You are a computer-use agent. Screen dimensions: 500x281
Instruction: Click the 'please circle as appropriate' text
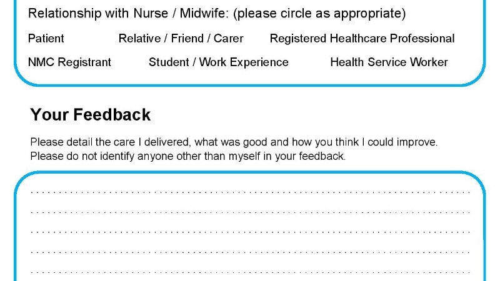pos(319,14)
